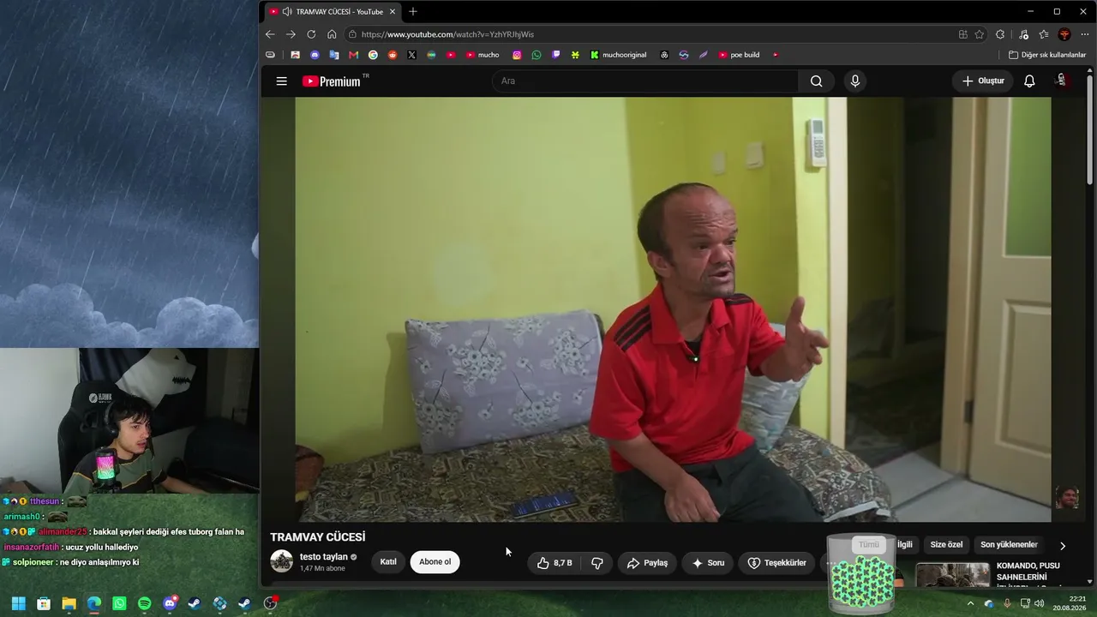Screen dimensions: 1097x617
Task: Open the Instagram bookmark
Action: [517, 55]
